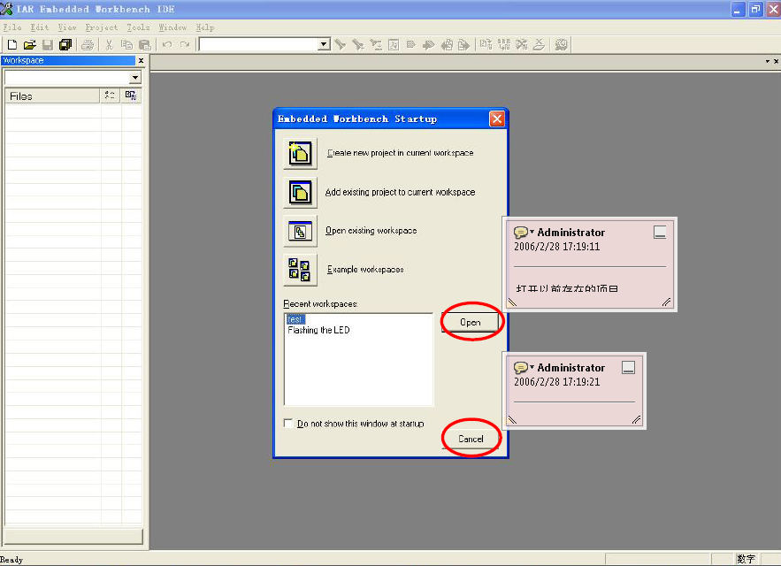
Task: Click the Open file folder toolbar icon
Action: click(x=30, y=45)
